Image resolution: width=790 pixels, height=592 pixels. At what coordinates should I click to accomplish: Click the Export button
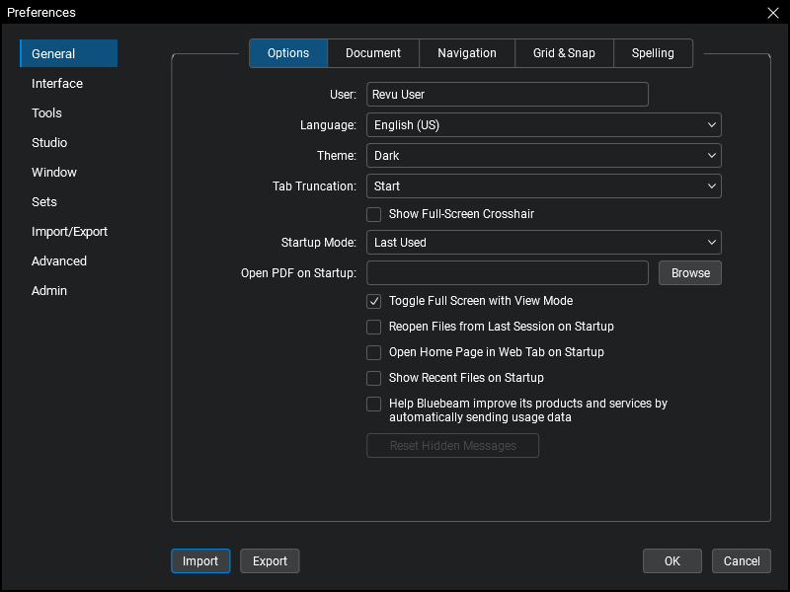pos(270,561)
